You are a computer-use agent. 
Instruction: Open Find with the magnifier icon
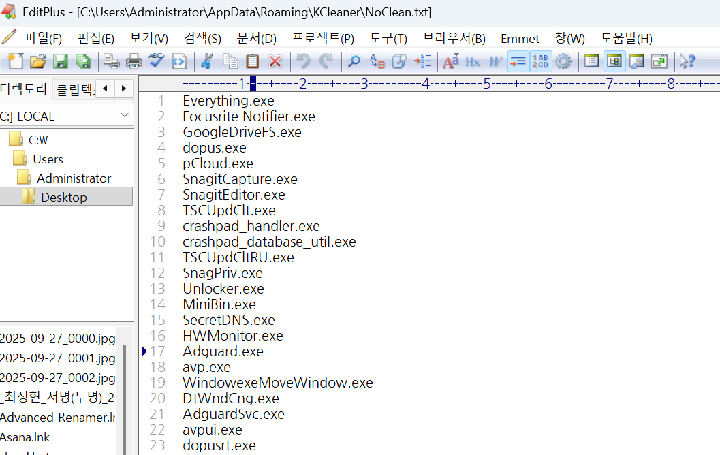[x=354, y=61]
